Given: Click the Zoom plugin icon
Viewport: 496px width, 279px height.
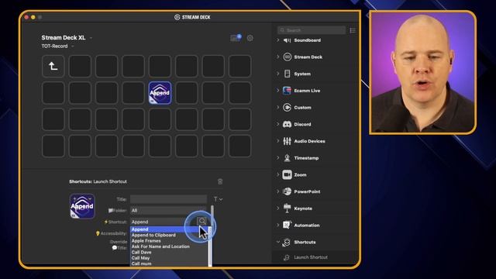Looking at the screenshot, I should tap(287, 174).
